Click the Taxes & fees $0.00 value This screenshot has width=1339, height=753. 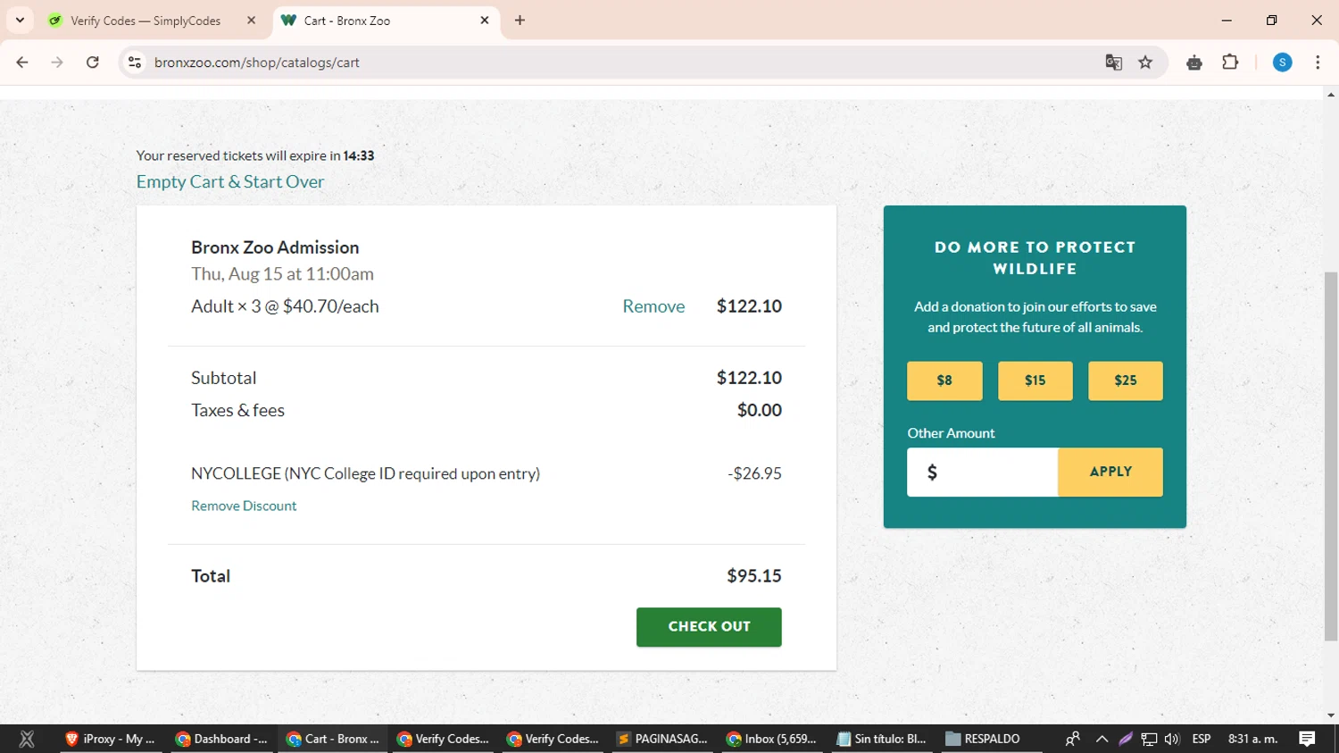tap(760, 410)
